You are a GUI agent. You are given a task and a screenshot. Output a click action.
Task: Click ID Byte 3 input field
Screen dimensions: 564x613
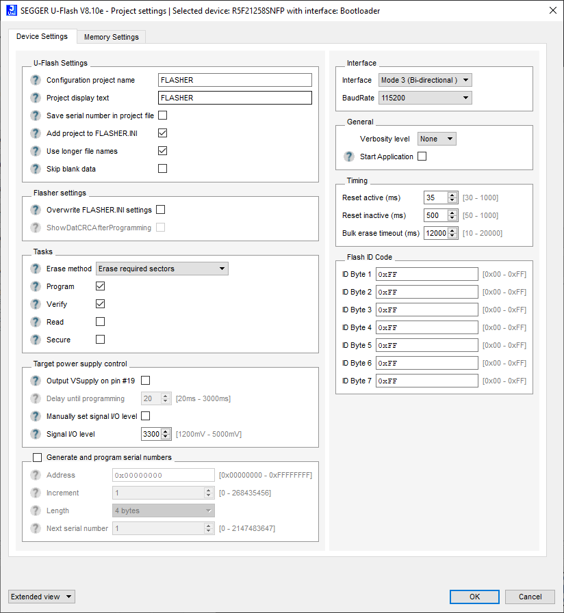(427, 310)
